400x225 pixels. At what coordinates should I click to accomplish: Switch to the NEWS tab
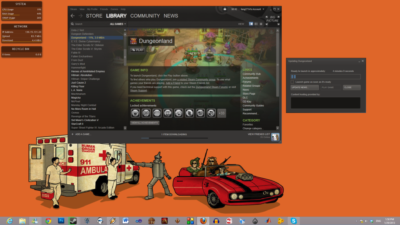point(171,16)
